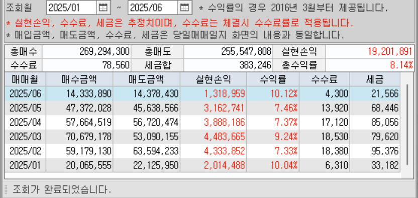This screenshot has width=418, height=198.
Task: Click realized profit total 19,201,891
Action: [390, 51]
